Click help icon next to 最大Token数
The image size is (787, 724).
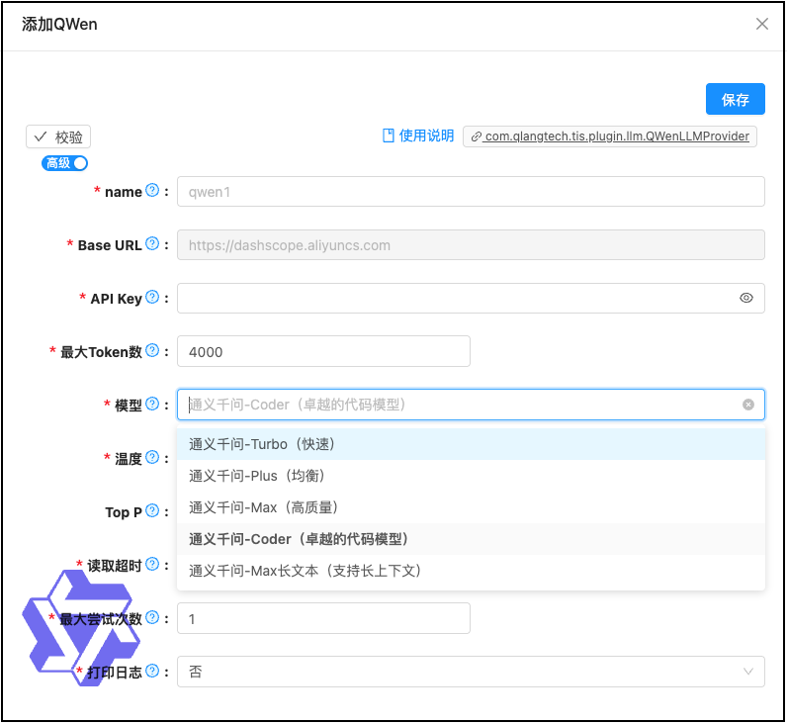click(x=152, y=351)
